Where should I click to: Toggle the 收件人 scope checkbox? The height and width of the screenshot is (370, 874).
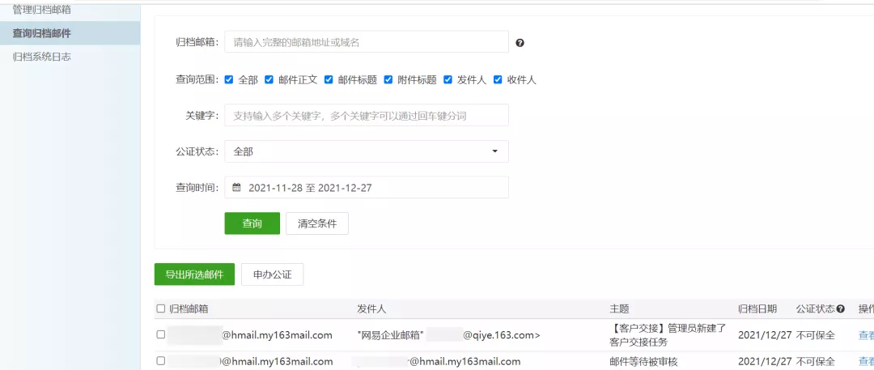click(x=498, y=80)
